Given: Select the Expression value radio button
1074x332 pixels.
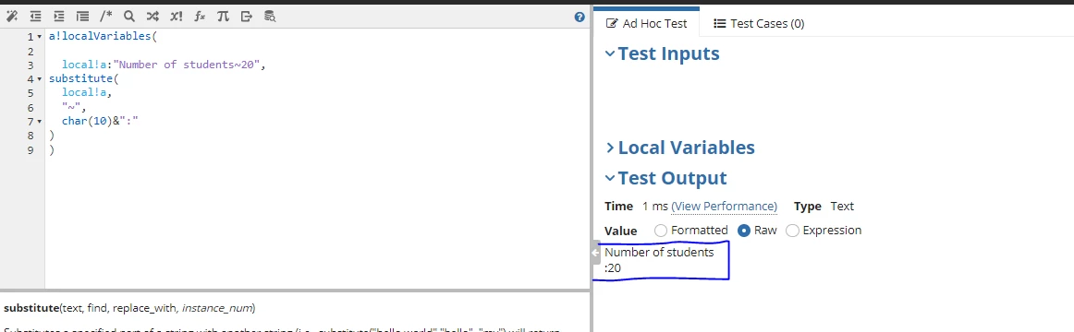Looking at the screenshot, I should tap(792, 231).
